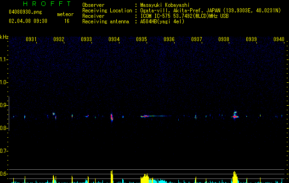Click the Receiving Location label
The image size is (289, 183).
click(x=107, y=11)
